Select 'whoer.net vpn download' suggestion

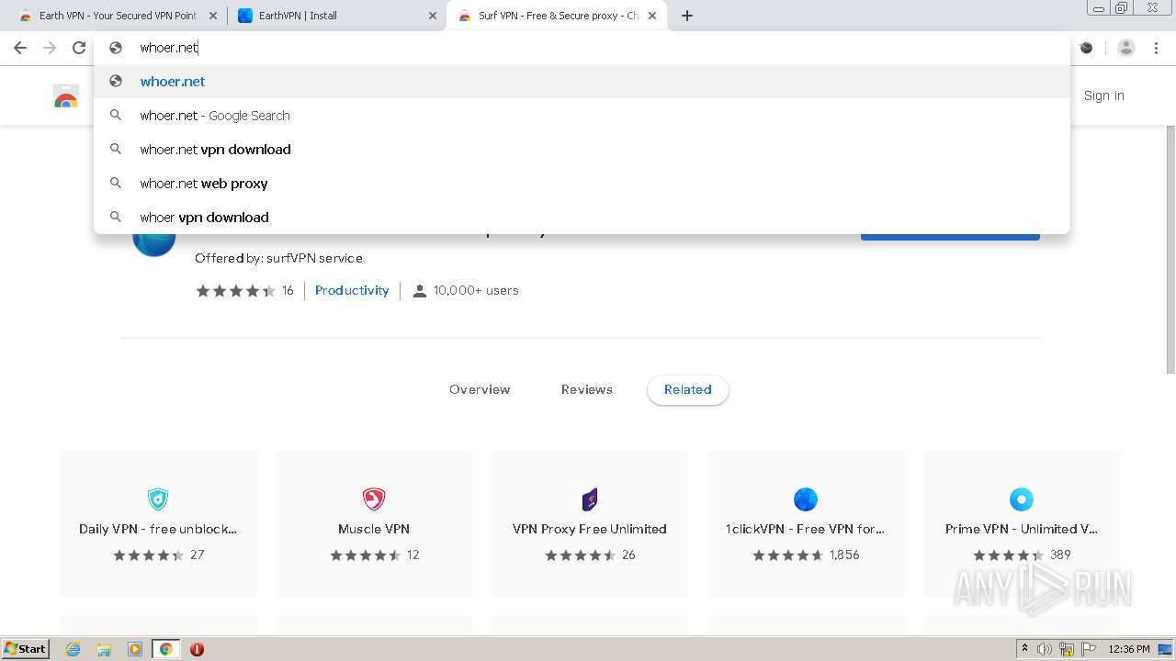pyautogui.click(x=582, y=150)
